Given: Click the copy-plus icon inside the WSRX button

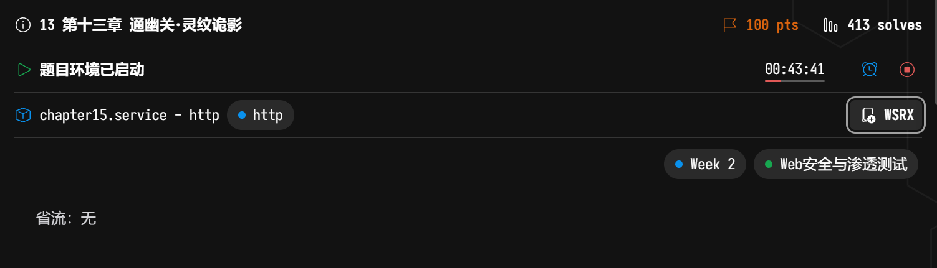Looking at the screenshot, I should point(868,116).
